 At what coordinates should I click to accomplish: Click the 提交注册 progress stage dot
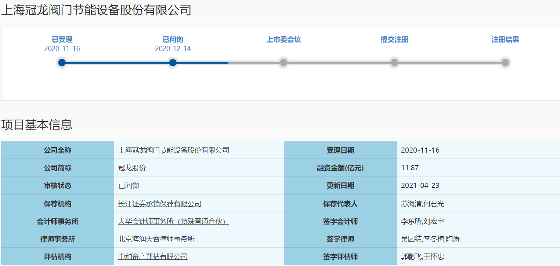coord(394,63)
